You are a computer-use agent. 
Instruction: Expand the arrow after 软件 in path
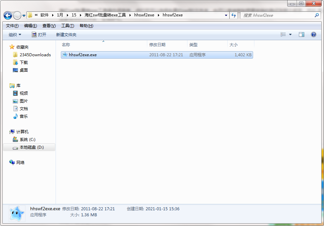[53, 15]
